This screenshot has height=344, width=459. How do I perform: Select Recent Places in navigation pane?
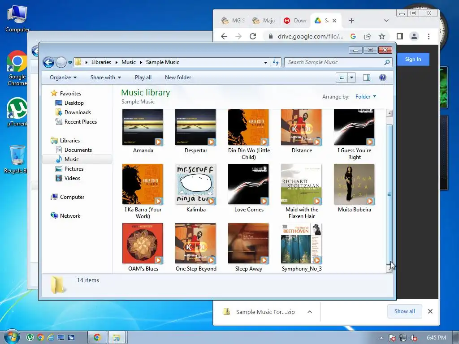(81, 122)
